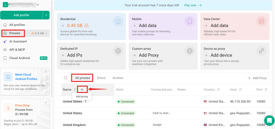Screen dimensions: 275x129
Task: Click the Residential plus icon
Action: point(63,26)
